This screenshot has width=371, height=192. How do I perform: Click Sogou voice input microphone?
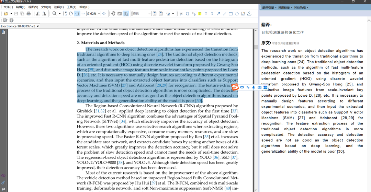[x=254, y=87]
